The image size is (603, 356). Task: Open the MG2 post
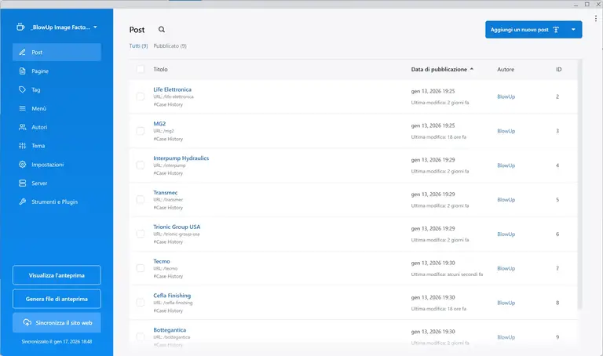click(159, 124)
